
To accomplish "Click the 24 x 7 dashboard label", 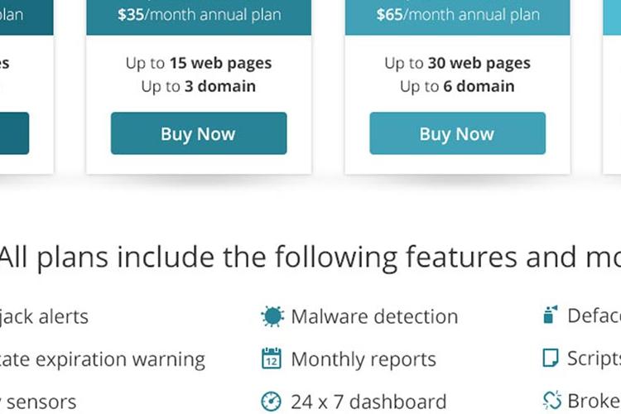I will pos(368,402).
